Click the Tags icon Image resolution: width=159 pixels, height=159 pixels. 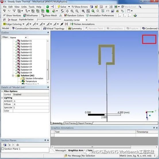click(x=122, y=11)
